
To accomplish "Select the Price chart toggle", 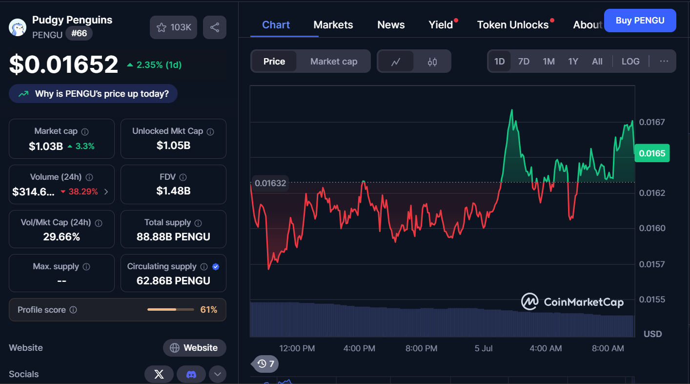I will point(274,62).
